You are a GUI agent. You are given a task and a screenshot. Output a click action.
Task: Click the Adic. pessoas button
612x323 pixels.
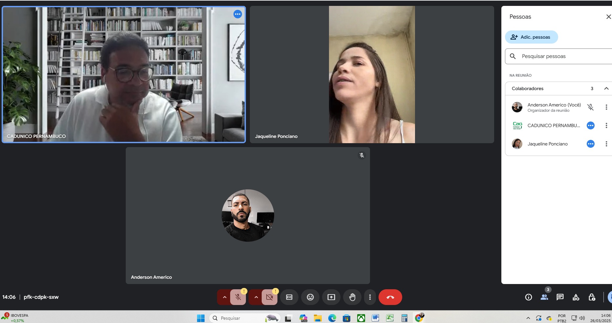point(531,37)
